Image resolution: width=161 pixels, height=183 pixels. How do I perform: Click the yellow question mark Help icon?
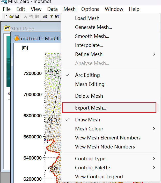pos(51,16)
